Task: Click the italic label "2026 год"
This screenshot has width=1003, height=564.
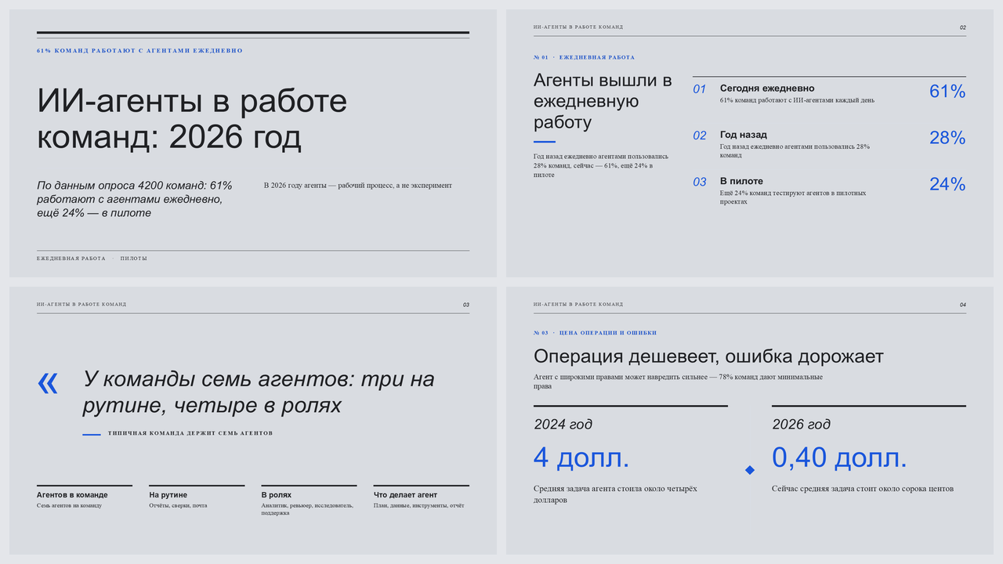Action: point(801,425)
